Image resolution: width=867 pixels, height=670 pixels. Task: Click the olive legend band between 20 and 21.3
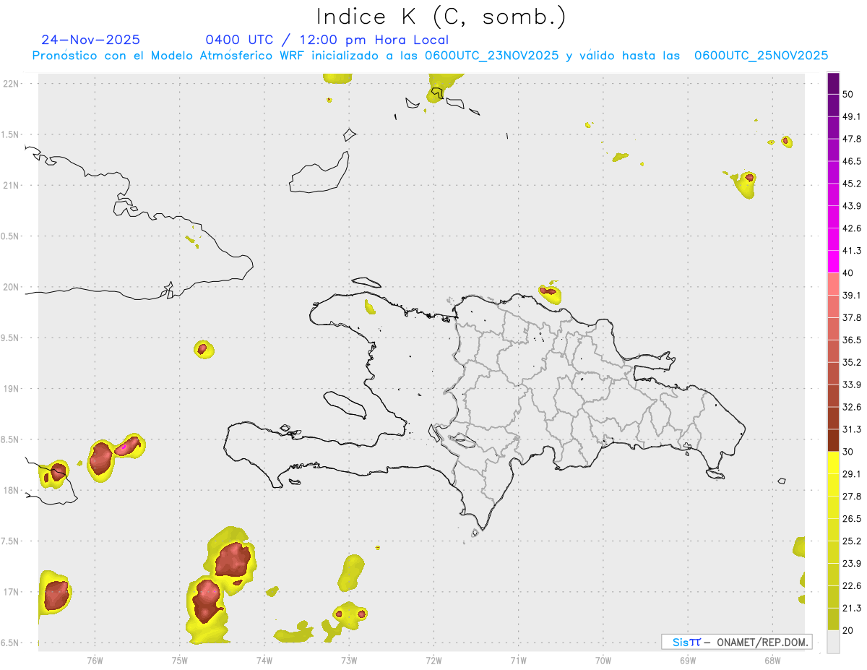pos(834,619)
